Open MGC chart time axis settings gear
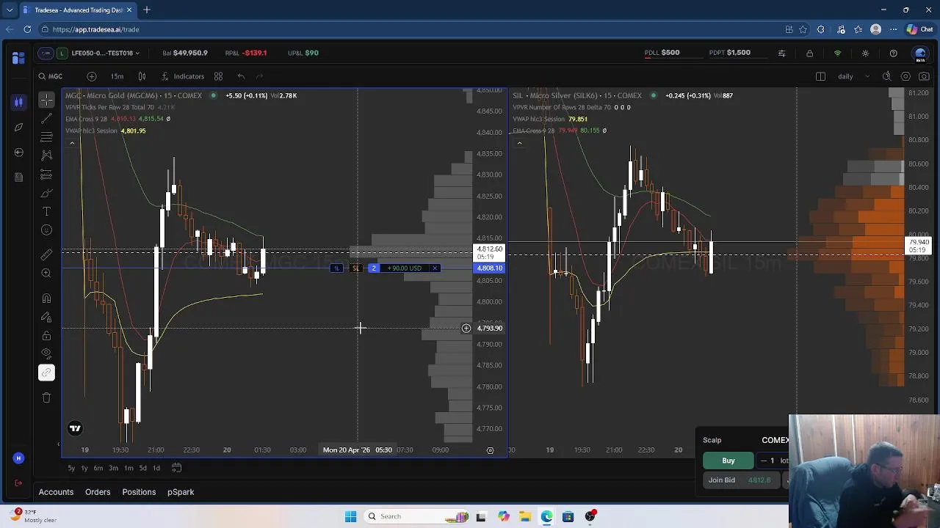This screenshot has height=528, width=940. tap(490, 450)
